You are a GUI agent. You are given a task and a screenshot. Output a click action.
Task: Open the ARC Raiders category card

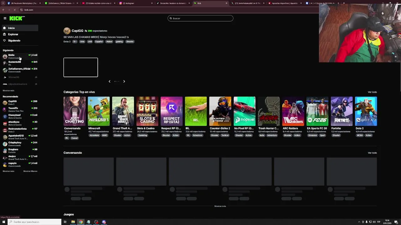click(x=293, y=111)
